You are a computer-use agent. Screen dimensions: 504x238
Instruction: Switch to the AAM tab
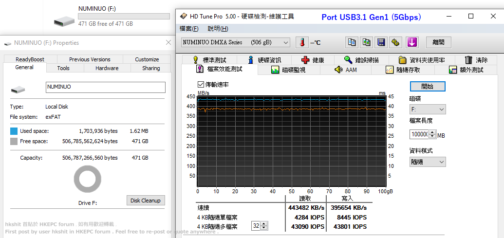[345, 70]
